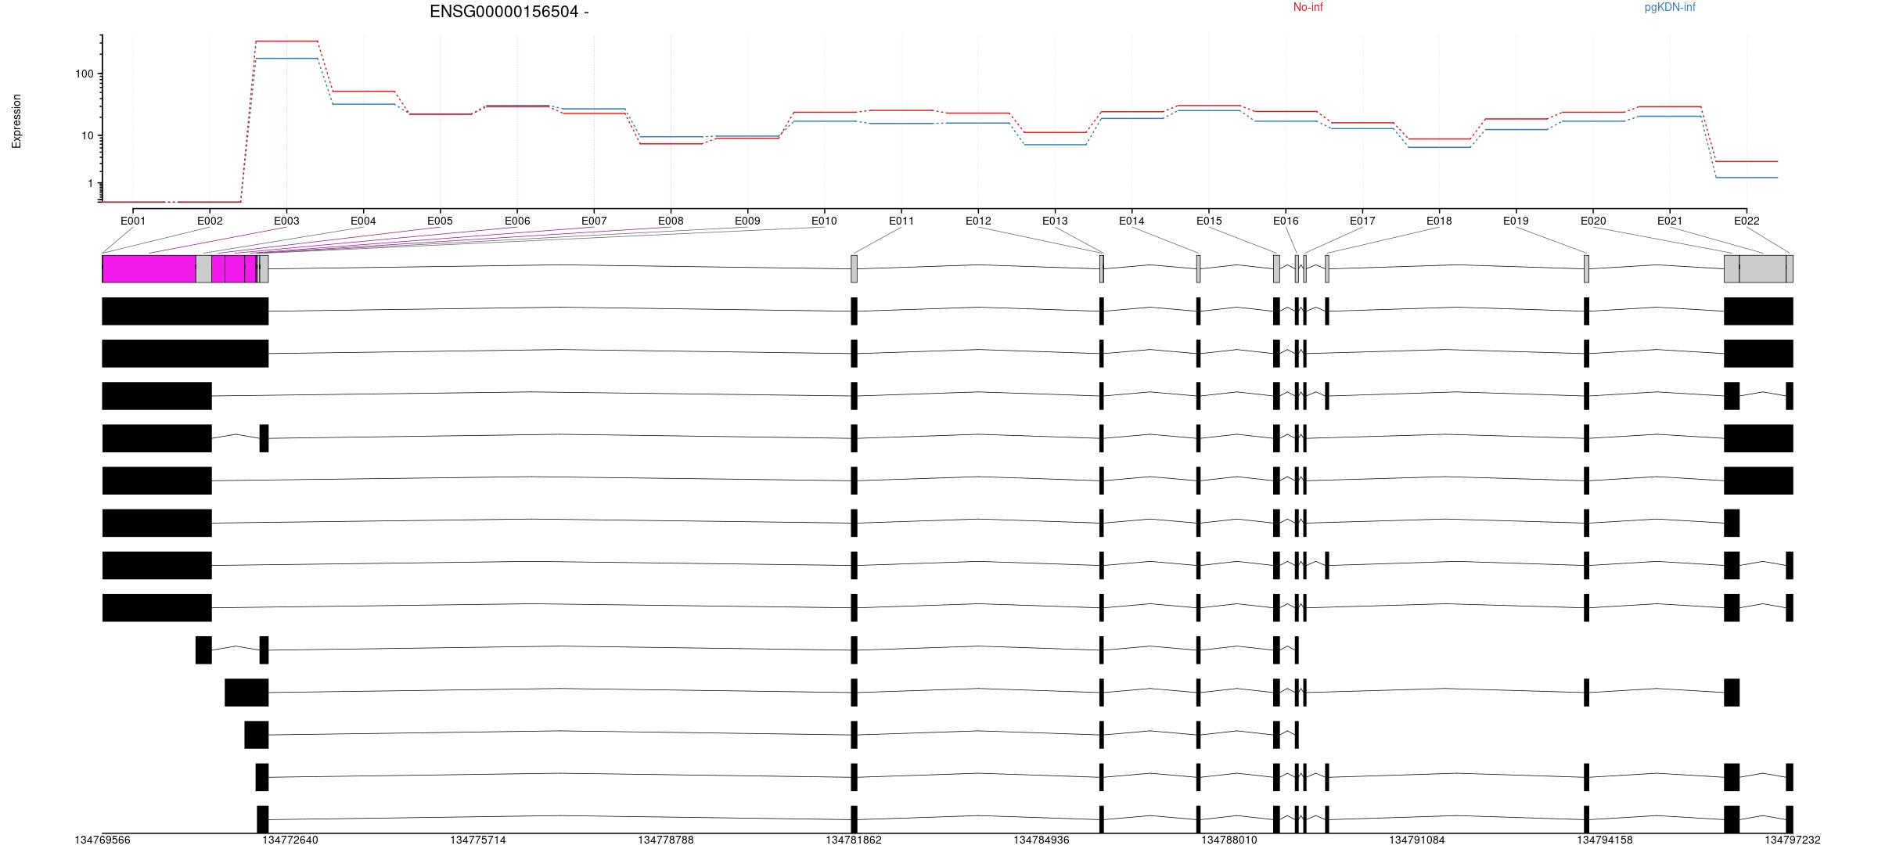Viewport: 1878px width, 853px height.
Task: Click genomic coordinate 134769566
Action: coord(103,840)
